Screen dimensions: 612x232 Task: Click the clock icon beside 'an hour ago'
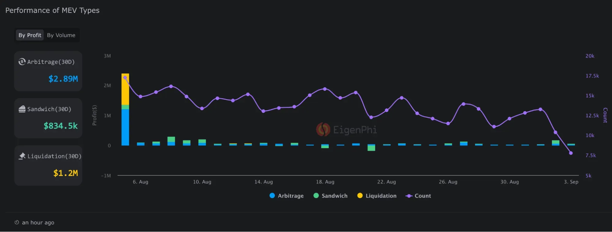coord(17,222)
